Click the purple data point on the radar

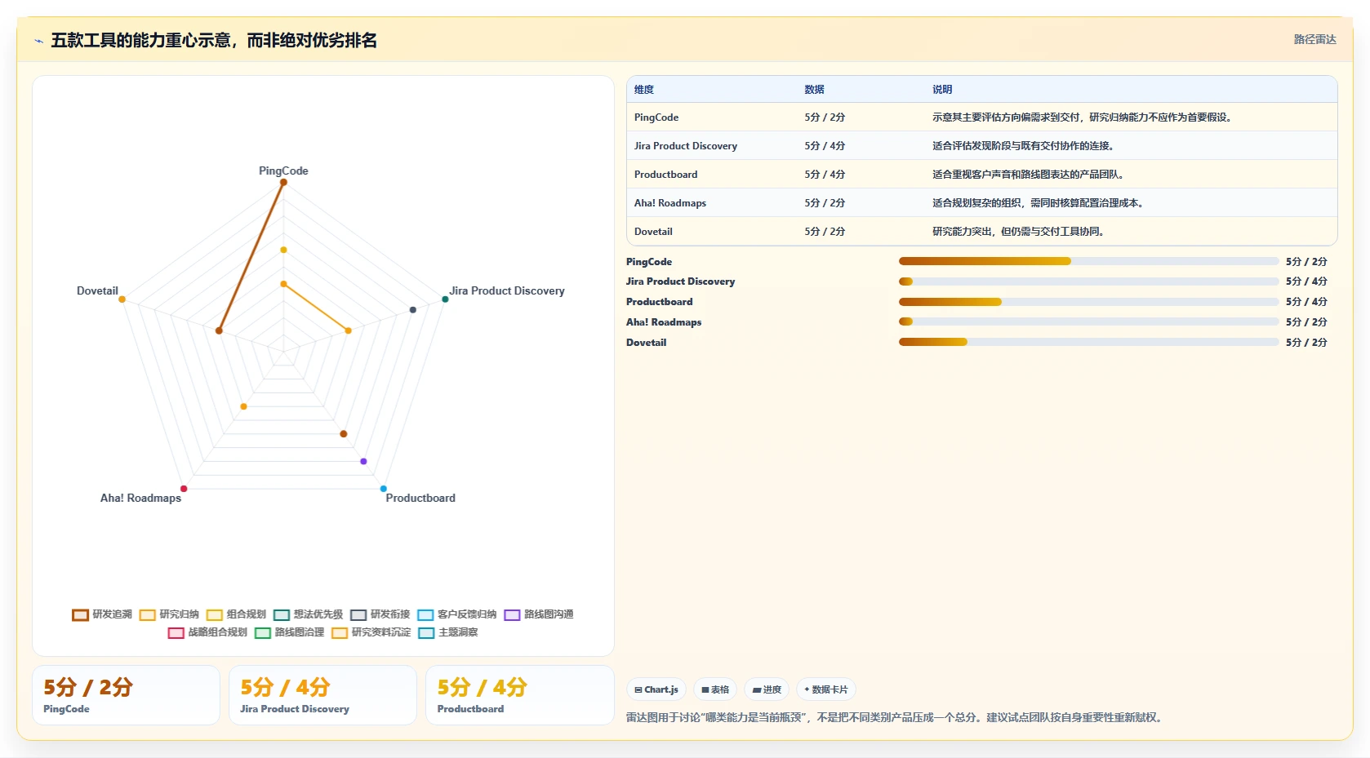tap(363, 462)
